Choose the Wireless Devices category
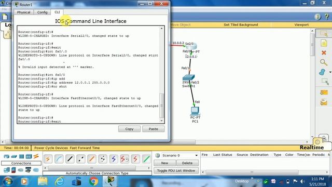 [29, 157]
